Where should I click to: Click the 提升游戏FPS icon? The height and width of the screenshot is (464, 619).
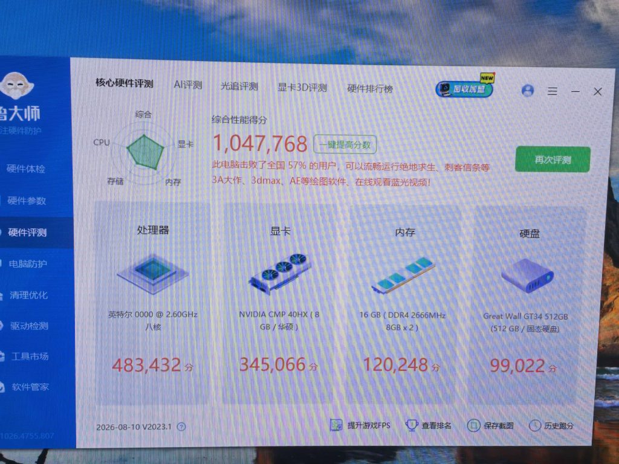(336, 425)
